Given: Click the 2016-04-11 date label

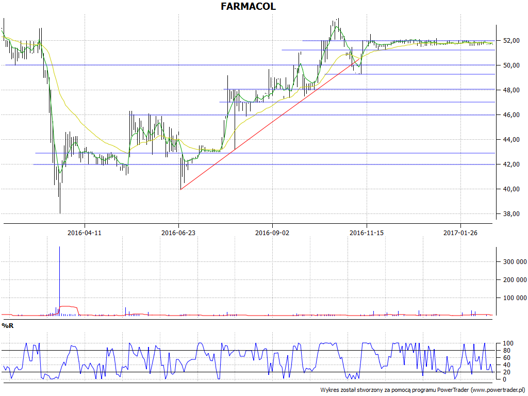Looking at the screenshot, I should pos(85,233).
